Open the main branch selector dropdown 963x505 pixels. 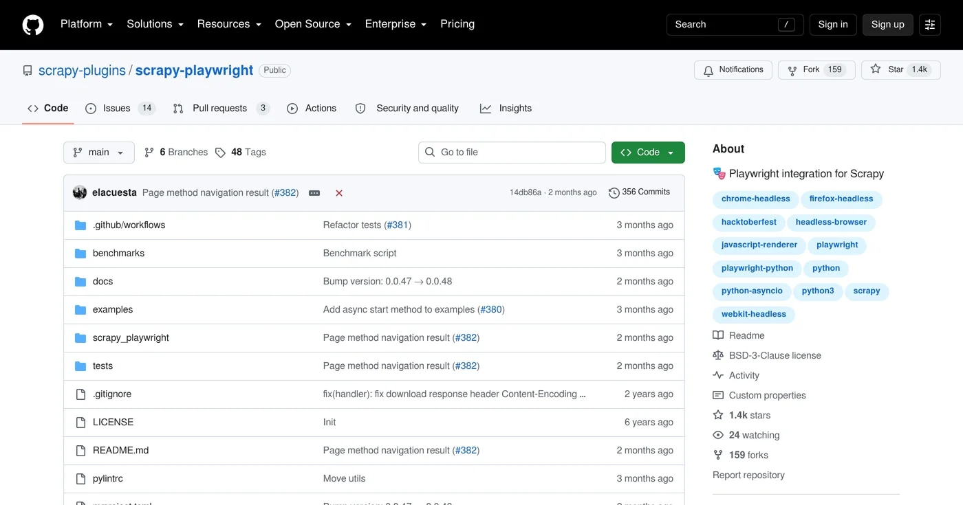99,153
